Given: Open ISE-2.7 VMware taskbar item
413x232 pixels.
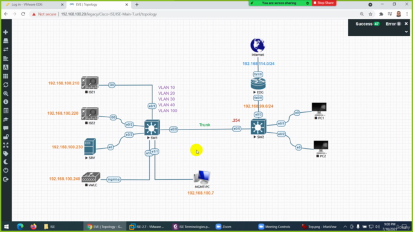Looking at the screenshot, I should (x=147, y=226).
